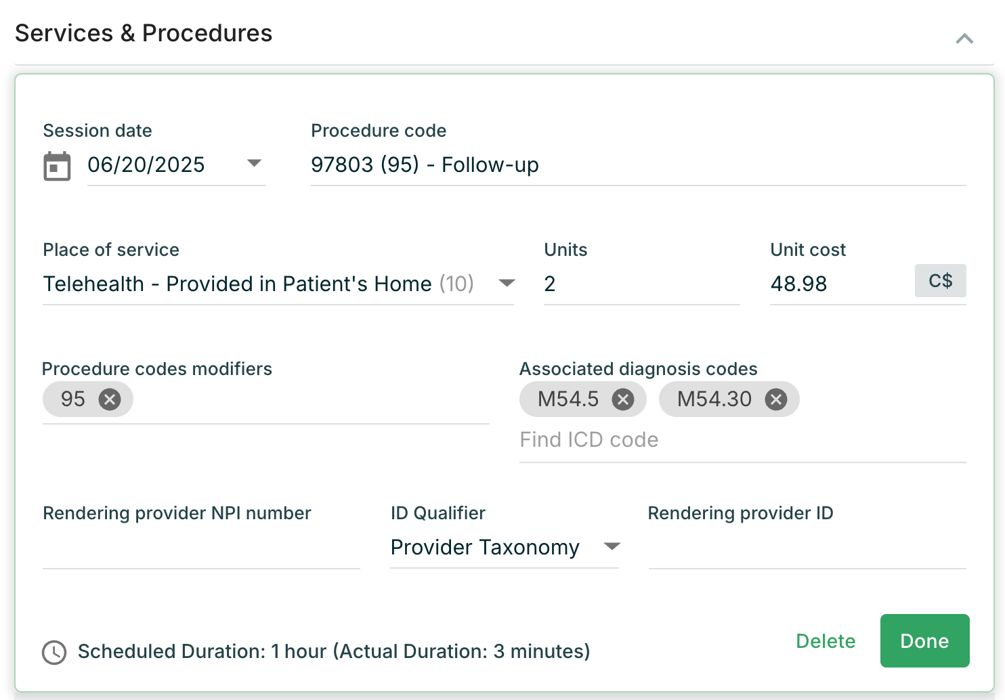Remove the M54.5 diagnosis code chip
Image resolution: width=1005 pixels, height=700 pixels.
click(x=623, y=399)
